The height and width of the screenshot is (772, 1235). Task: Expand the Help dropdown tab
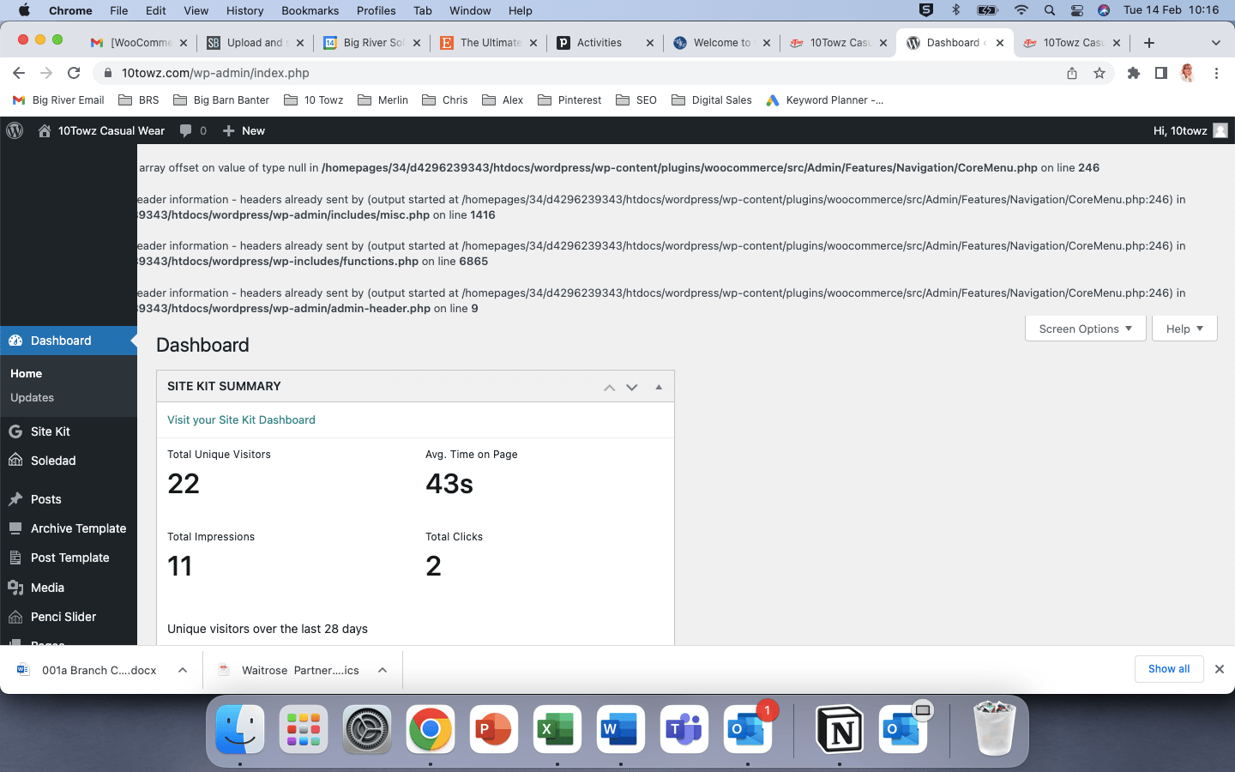pos(1184,329)
